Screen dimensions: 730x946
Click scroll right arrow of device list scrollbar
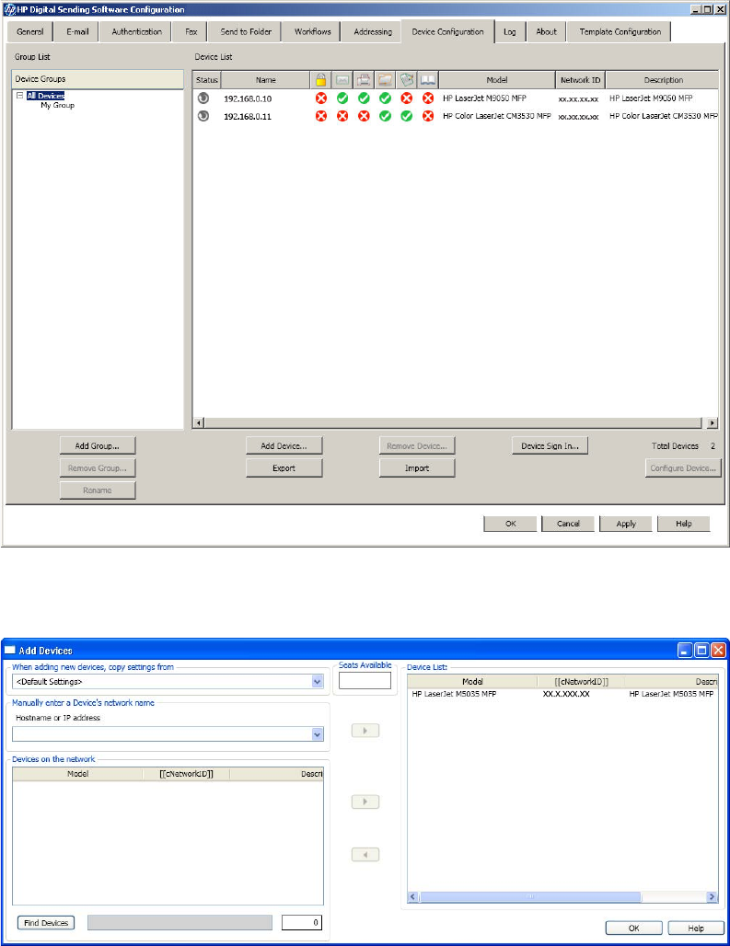point(712,423)
